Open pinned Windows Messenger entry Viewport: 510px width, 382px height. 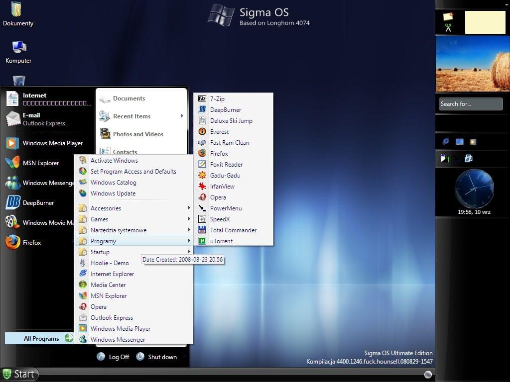pos(39,183)
